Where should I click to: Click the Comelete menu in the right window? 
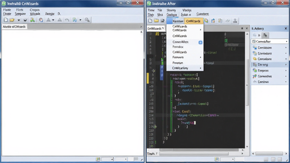coord(202,14)
